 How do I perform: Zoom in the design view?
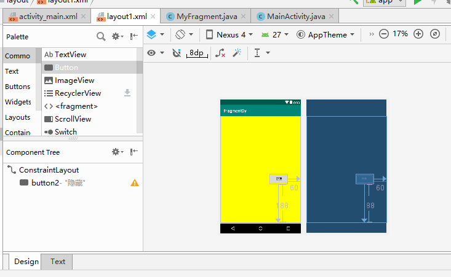pos(418,34)
